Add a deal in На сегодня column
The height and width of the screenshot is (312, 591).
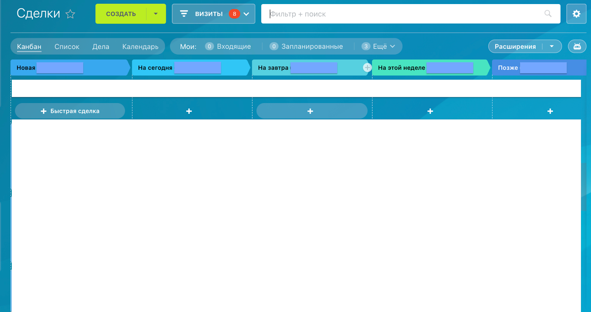coord(189,111)
